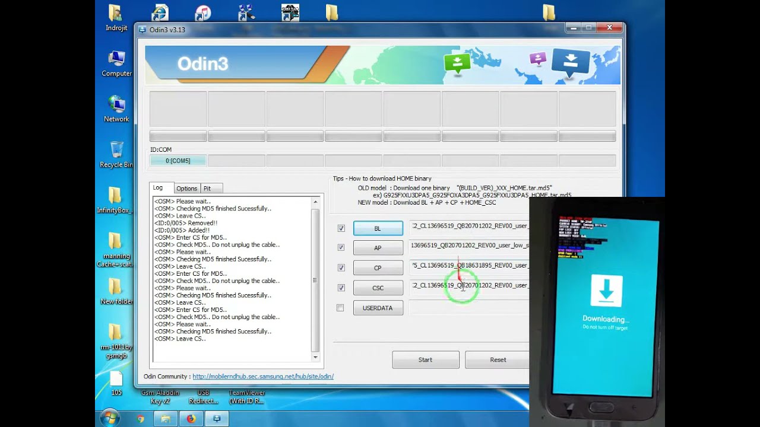
Task: Open the network USB connection shortcut icon
Action: (x=246, y=12)
